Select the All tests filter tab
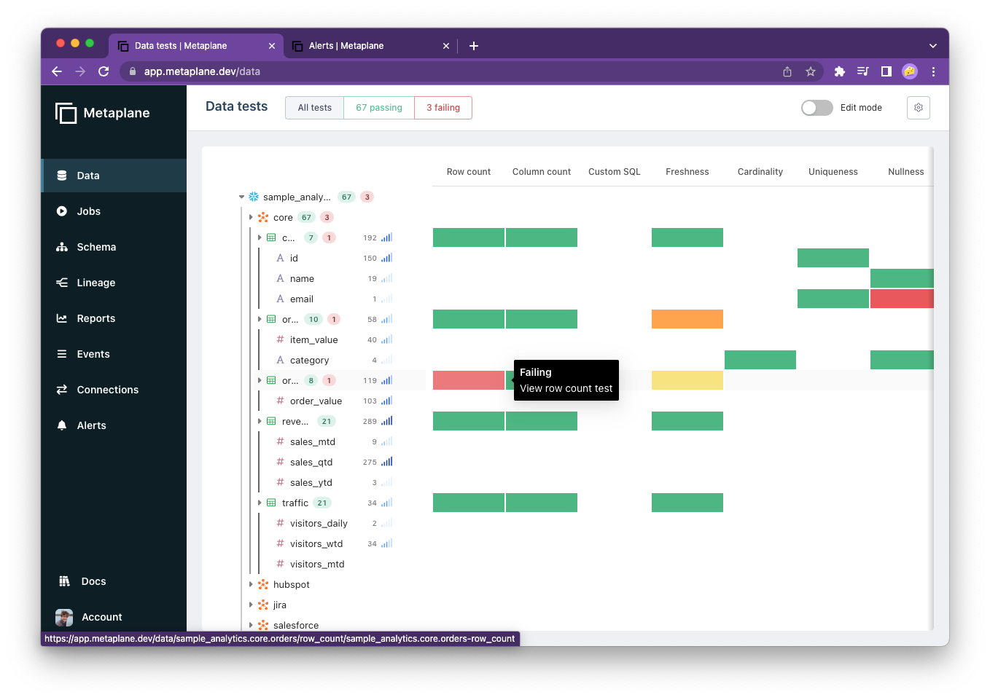This screenshot has height=700, width=990. pos(313,107)
